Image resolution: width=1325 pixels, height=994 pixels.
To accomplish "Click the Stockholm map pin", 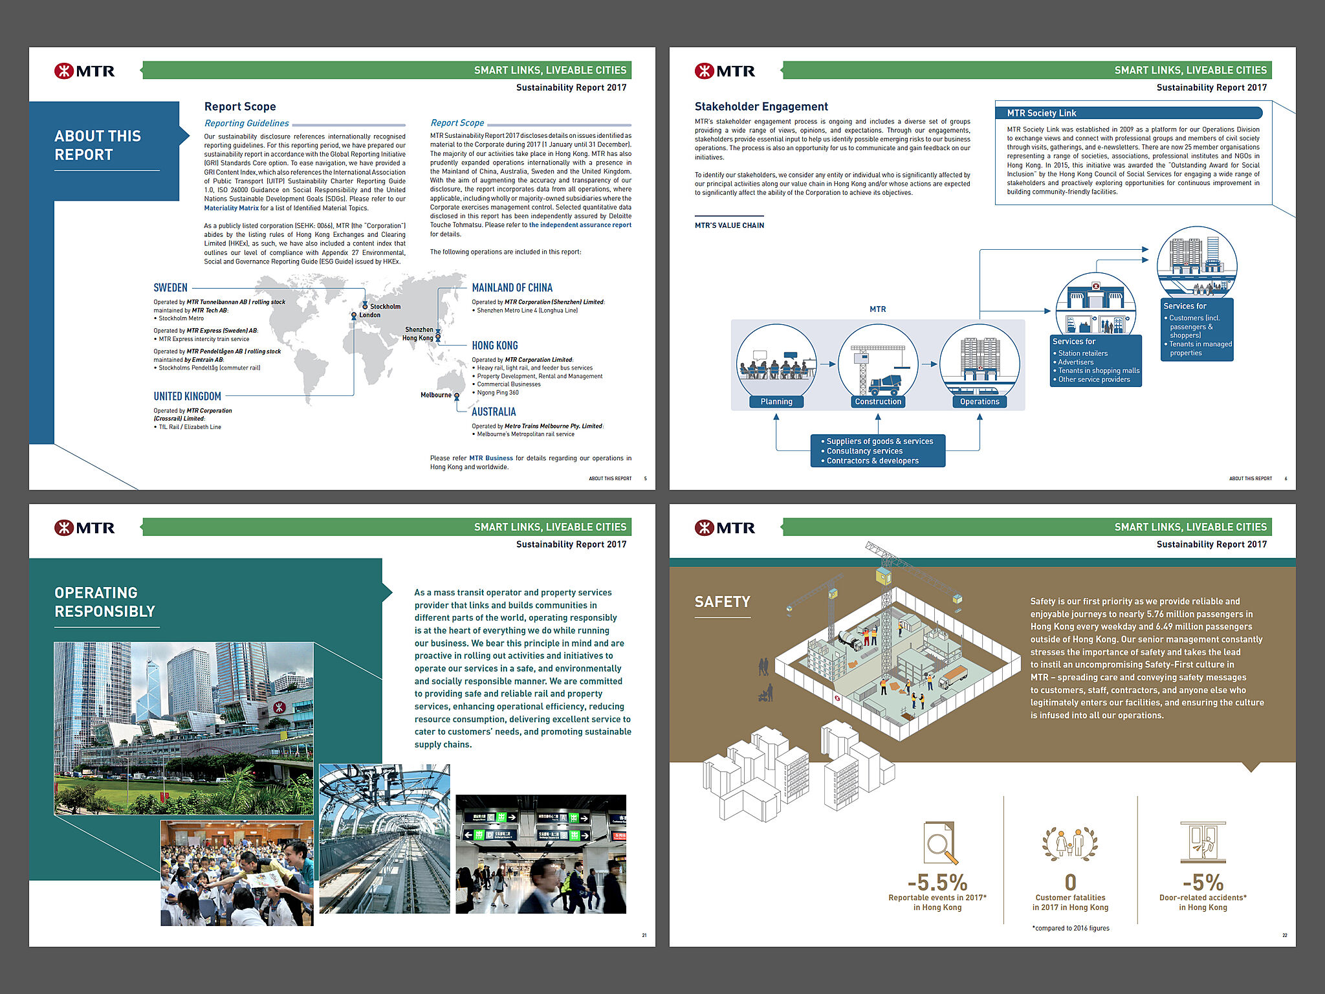I will tap(365, 305).
